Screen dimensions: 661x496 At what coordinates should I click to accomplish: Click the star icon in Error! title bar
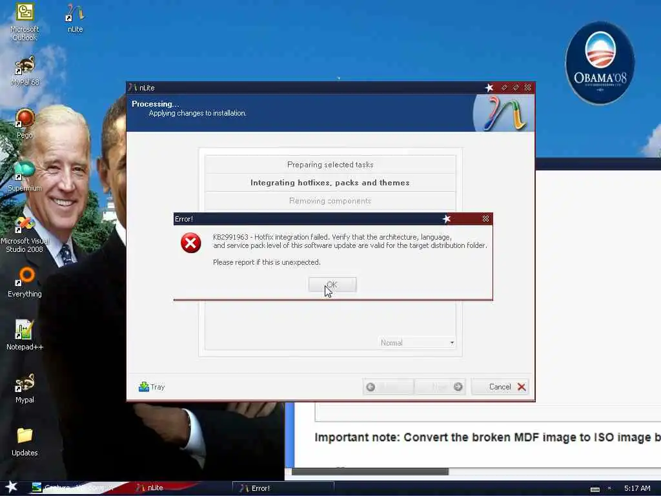pos(447,218)
